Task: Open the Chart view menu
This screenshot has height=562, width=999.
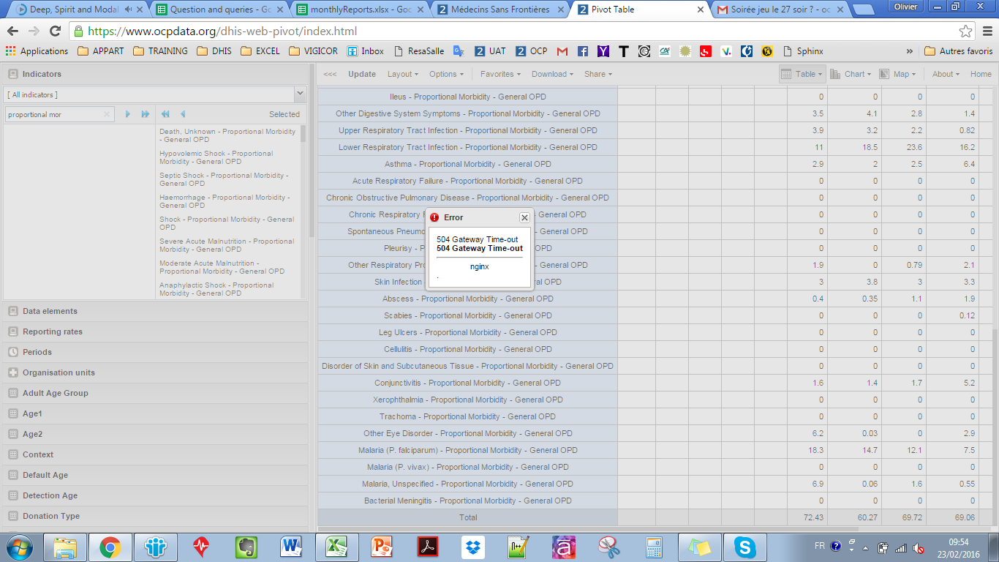Action: tap(851, 74)
